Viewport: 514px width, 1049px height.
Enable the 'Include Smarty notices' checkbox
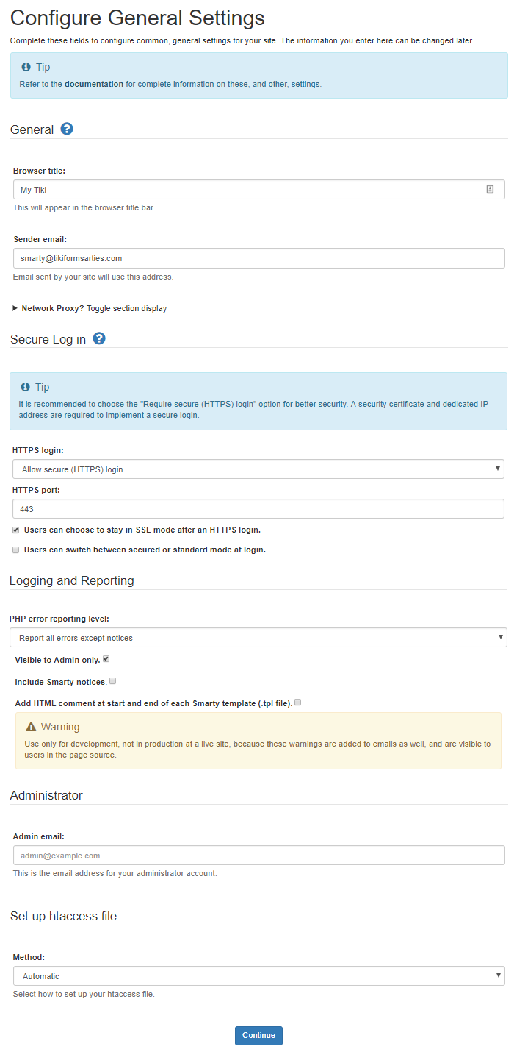tap(112, 681)
